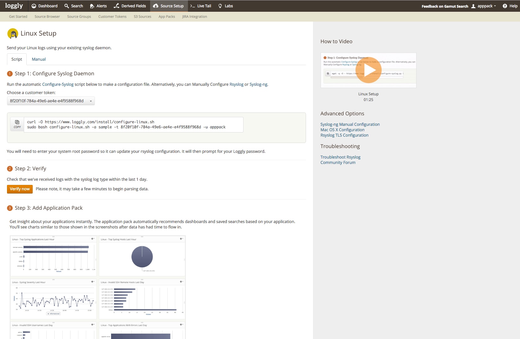Play the Linux Setup how-to video
Viewport: 520px width, 339px height.
pos(368,70)
